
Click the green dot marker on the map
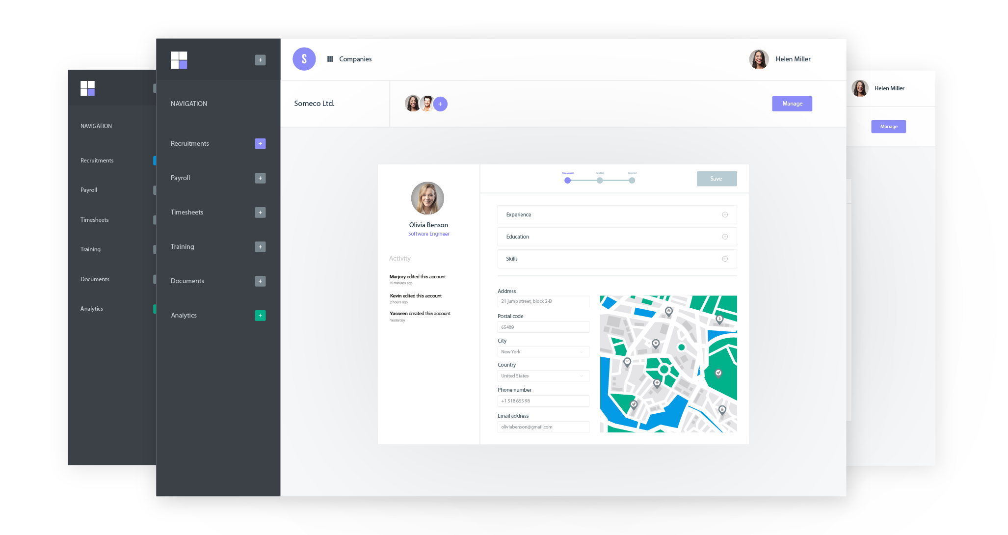click(681, 348)
